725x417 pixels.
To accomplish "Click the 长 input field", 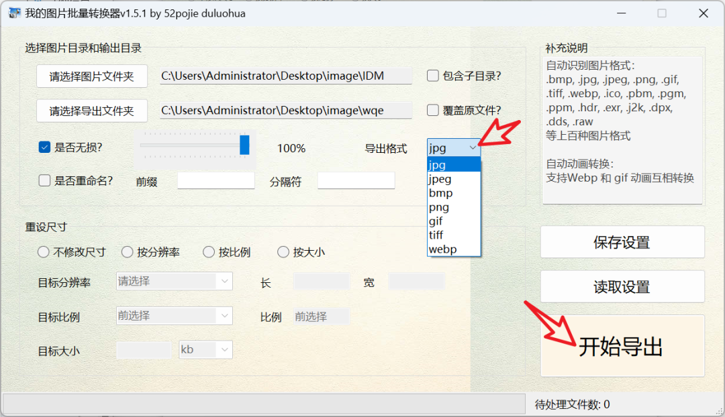I will coord(322,281).
